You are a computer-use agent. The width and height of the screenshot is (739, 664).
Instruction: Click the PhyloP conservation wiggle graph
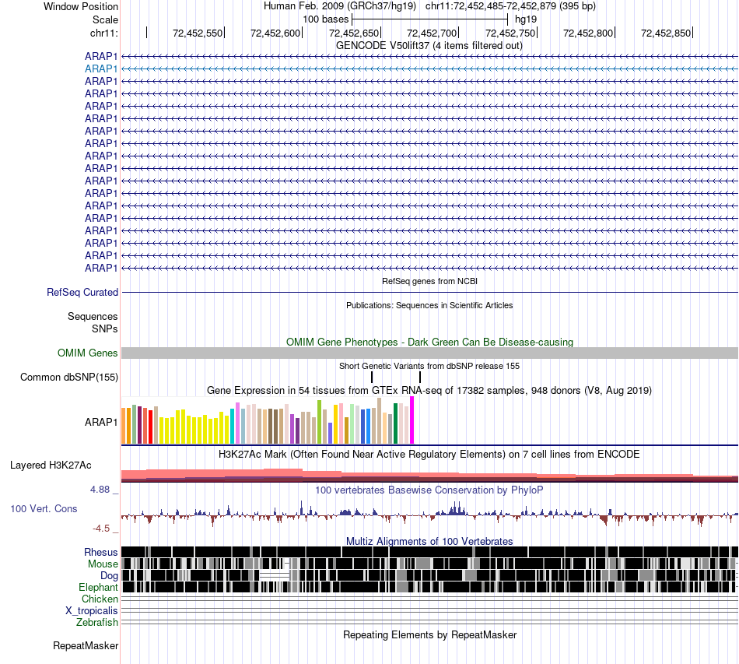(x=430, y=514)
